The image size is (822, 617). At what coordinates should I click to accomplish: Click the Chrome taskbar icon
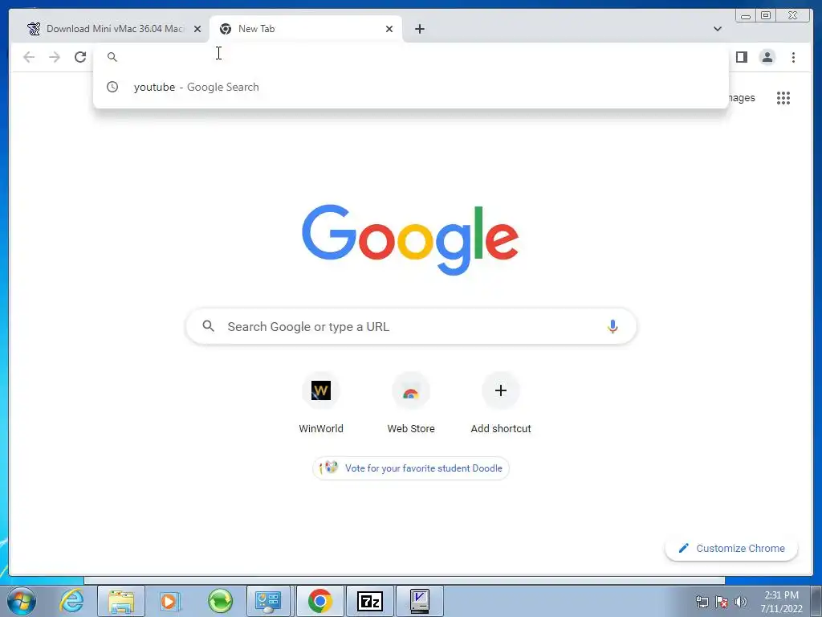tap(319, 601)
